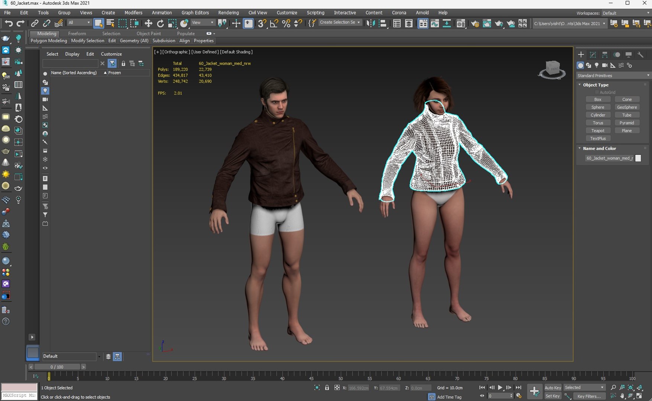
Task: Toggle Auto Key mode
Action: coord(552,388)
